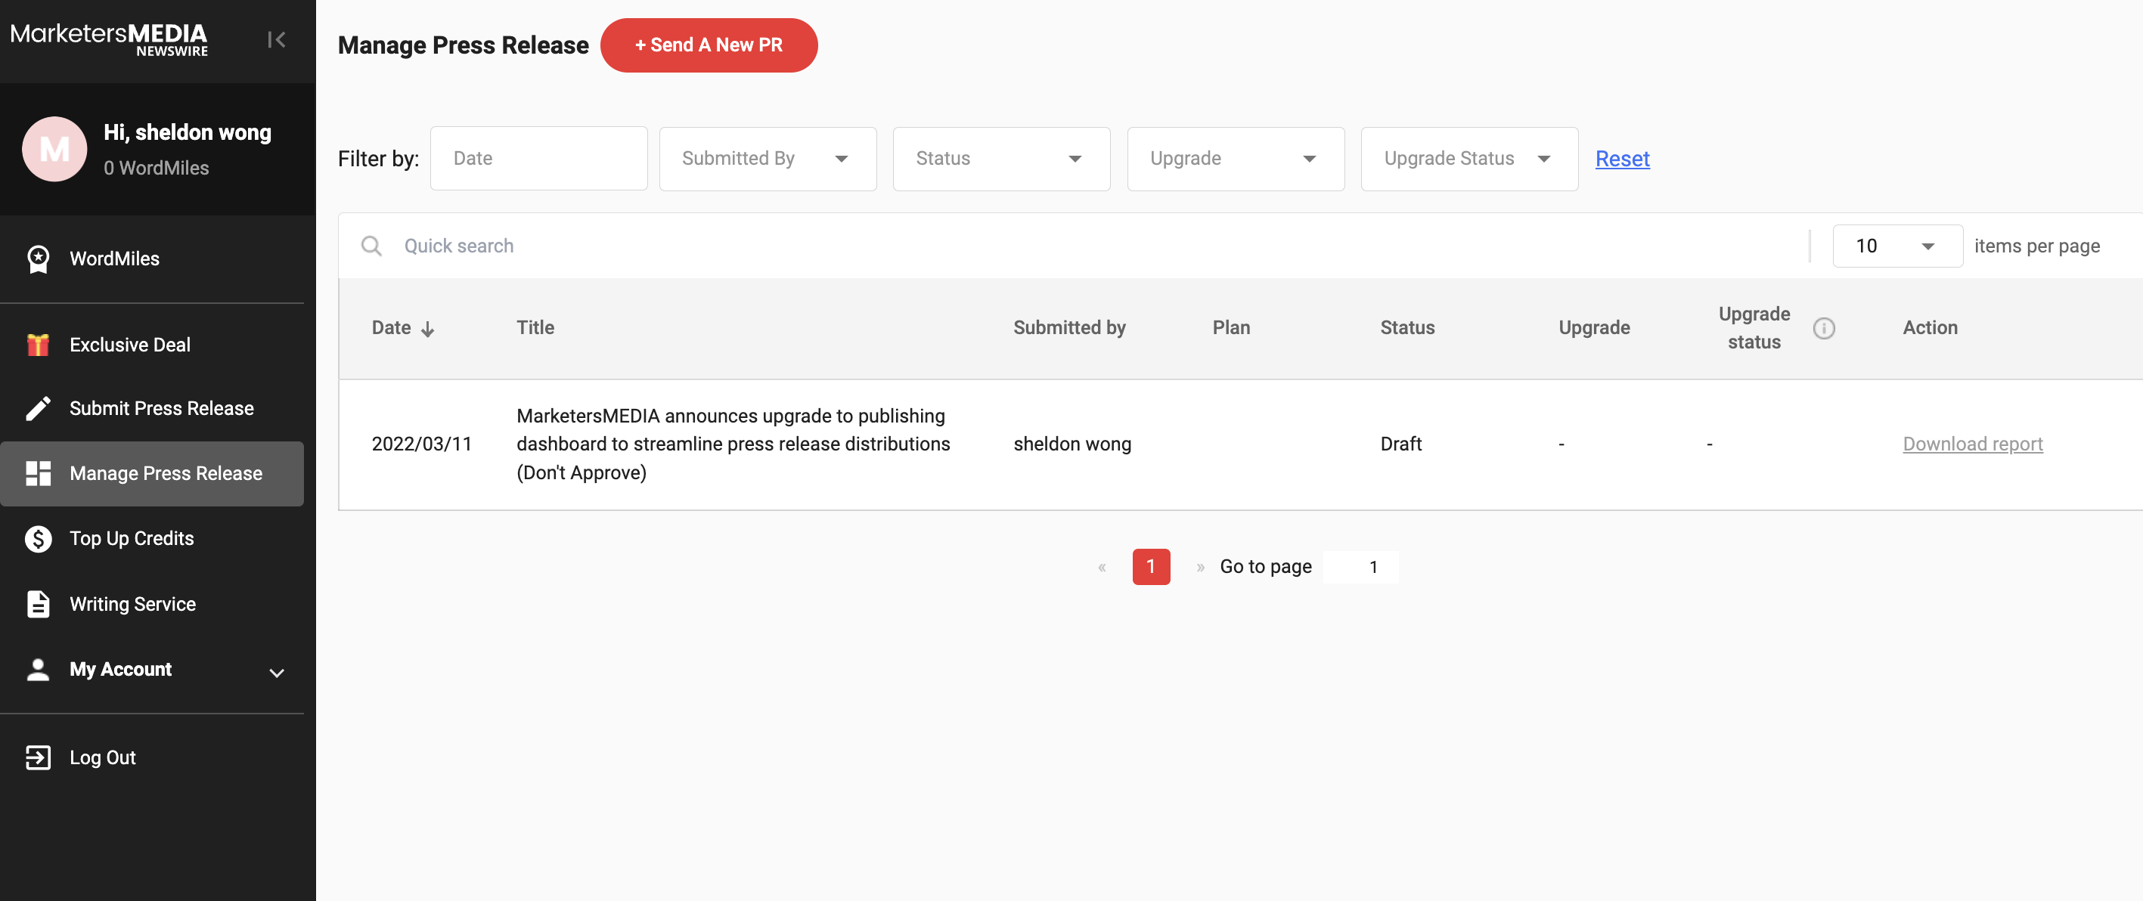Click the Reset filters link

[1621, 159]
